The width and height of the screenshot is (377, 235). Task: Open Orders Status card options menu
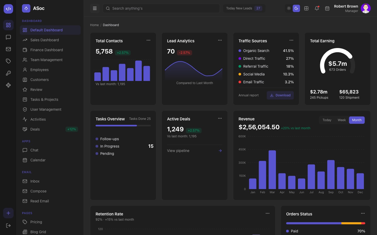(x=363, y=213)
